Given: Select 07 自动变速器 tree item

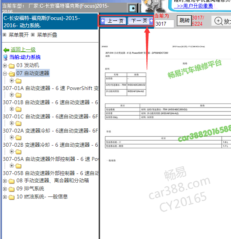Looking at the screenshot, I should point(33,73).
